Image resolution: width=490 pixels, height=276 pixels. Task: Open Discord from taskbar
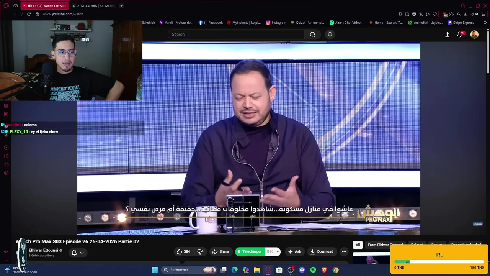coord(302,270)
